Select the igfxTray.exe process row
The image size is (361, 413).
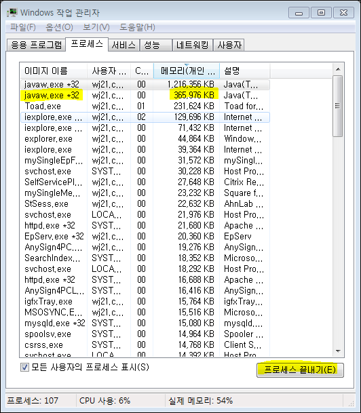point(145,301)
